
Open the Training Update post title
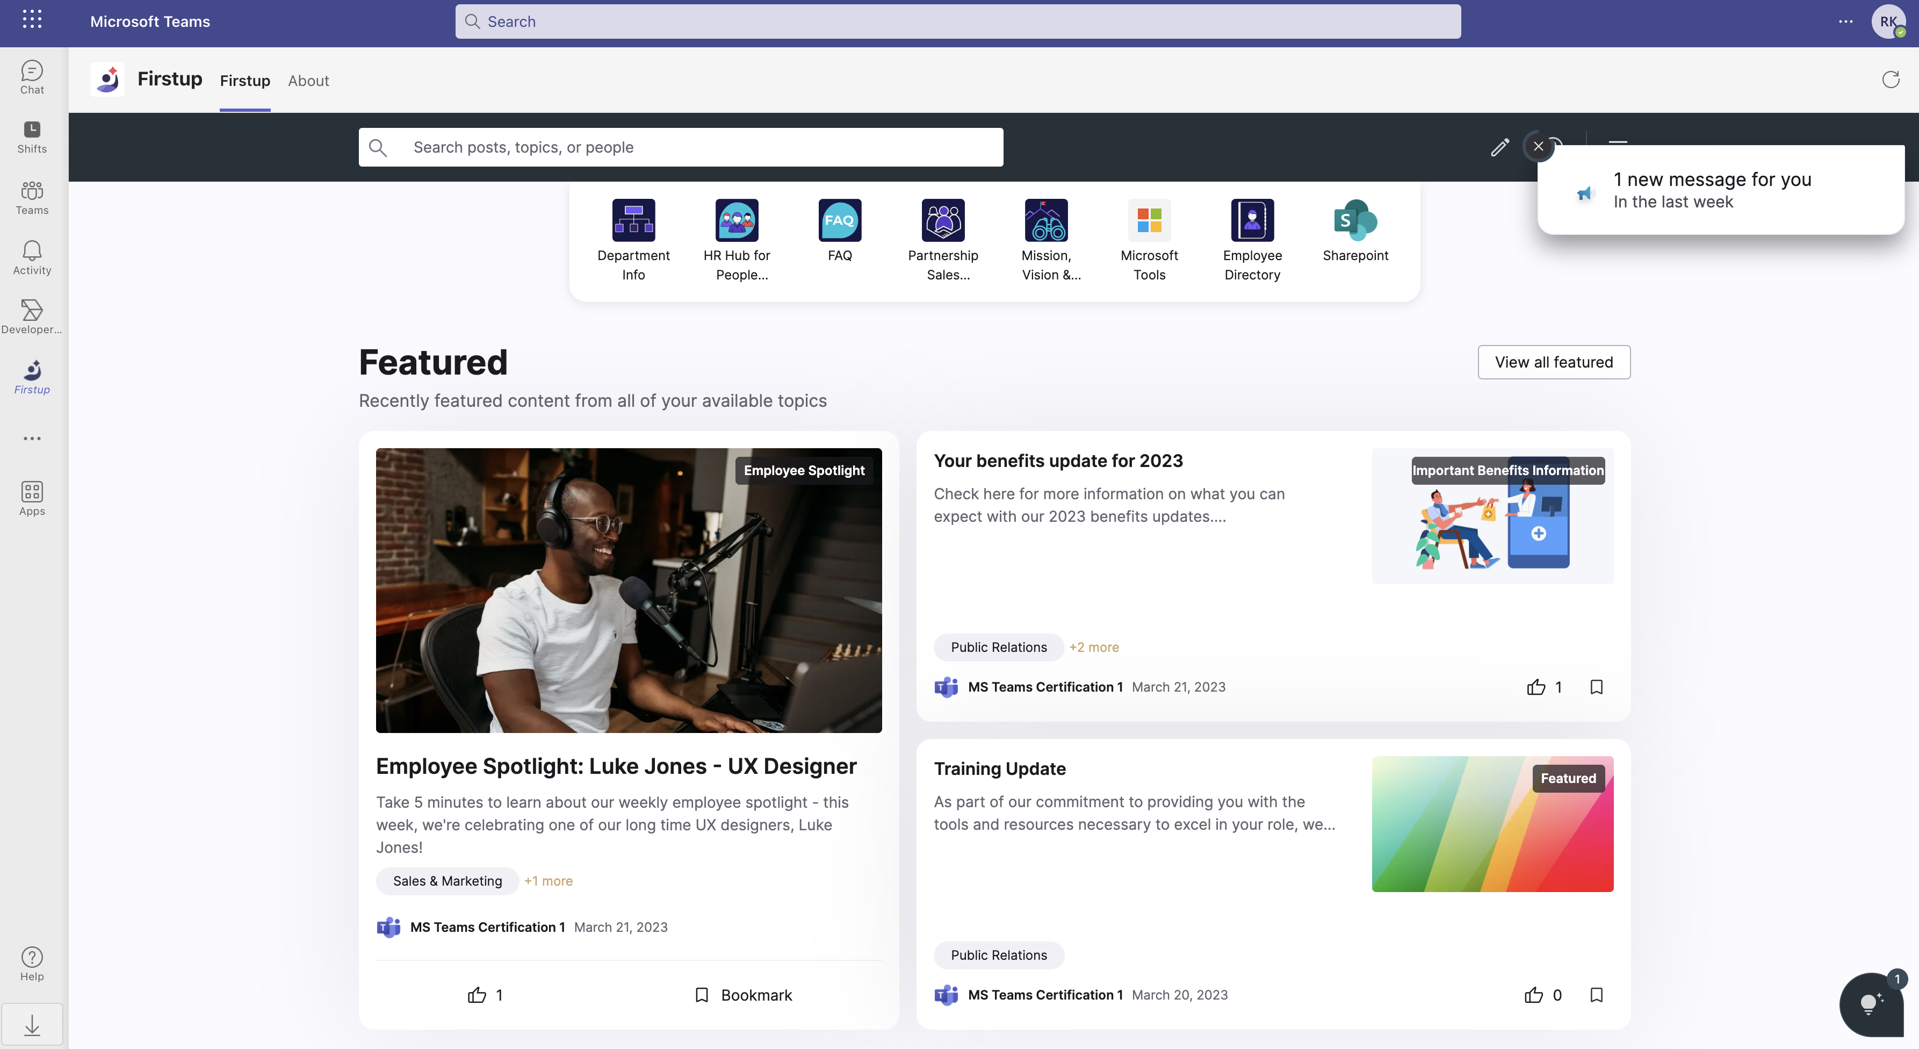1000,768
